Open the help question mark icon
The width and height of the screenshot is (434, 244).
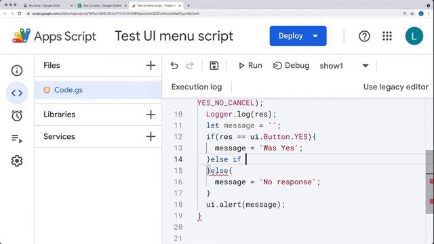(364, 36)
